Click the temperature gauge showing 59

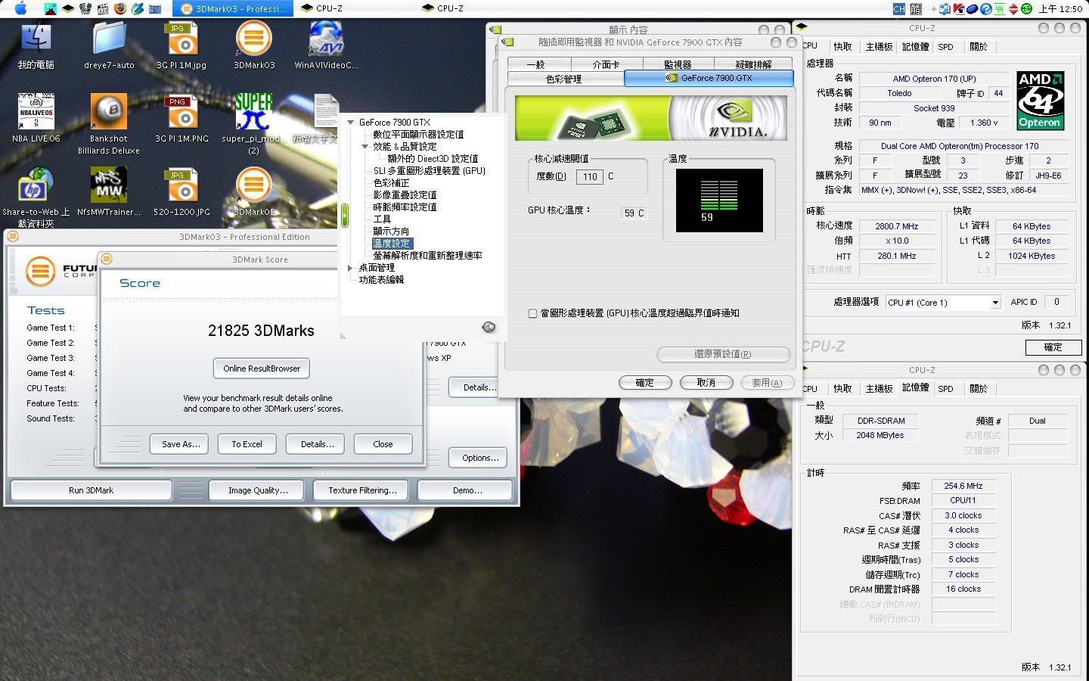pos(719,201)
